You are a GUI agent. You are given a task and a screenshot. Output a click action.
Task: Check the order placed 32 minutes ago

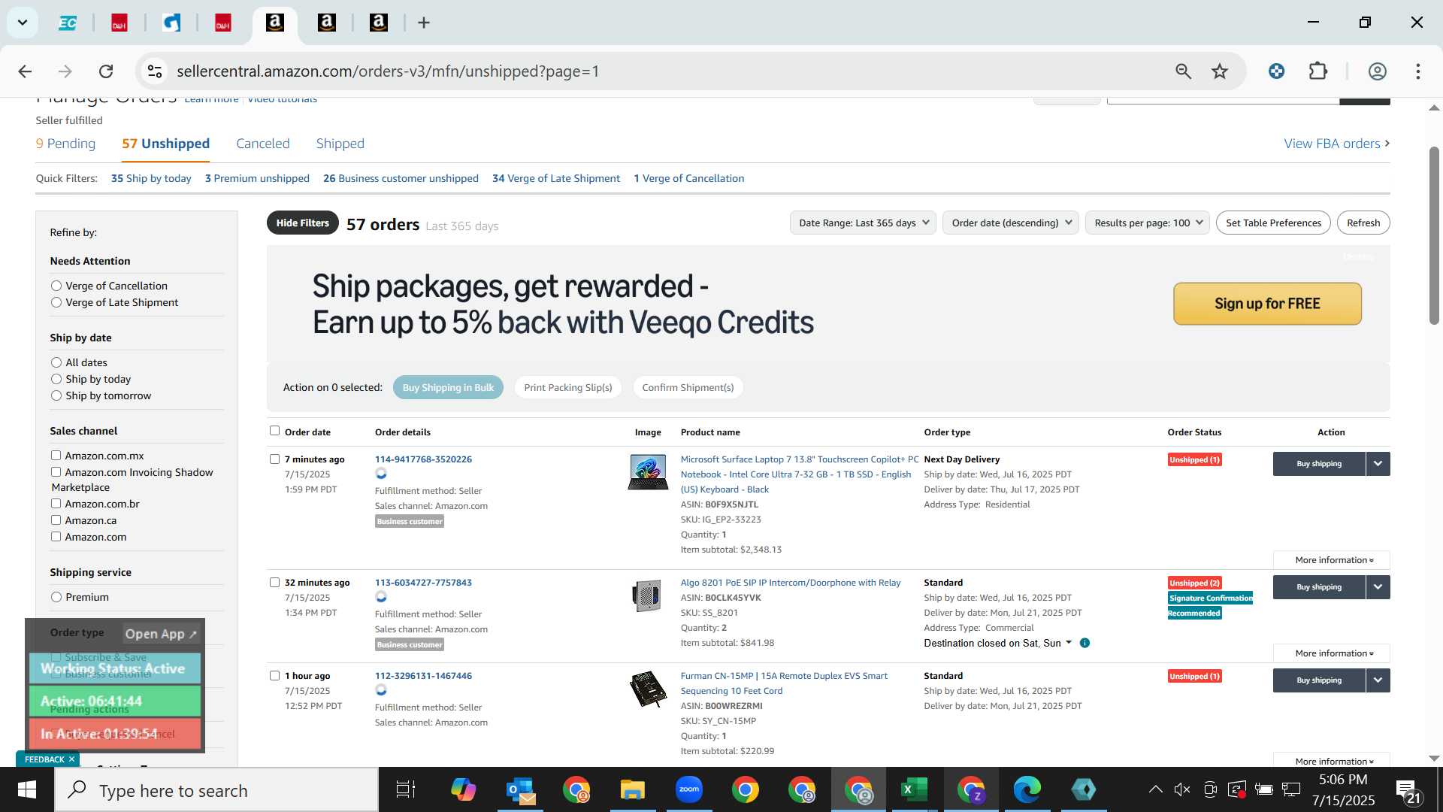(274, 583)
